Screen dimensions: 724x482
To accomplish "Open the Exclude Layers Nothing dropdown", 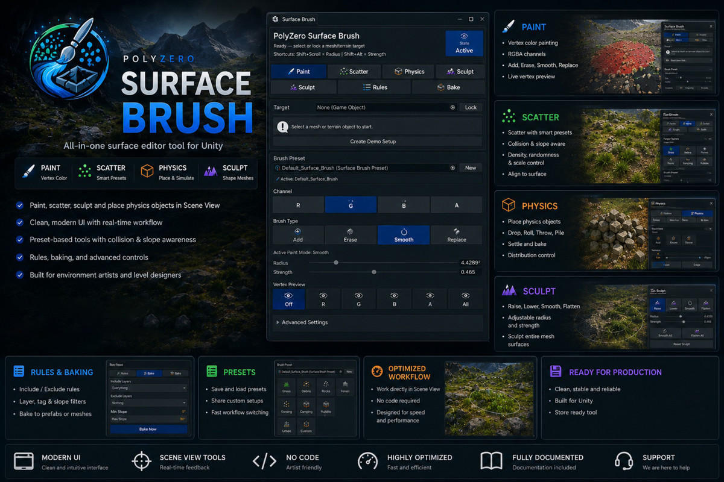I will tap(149, 403).
